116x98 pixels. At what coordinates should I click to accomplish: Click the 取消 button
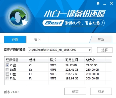coord(101,91)
